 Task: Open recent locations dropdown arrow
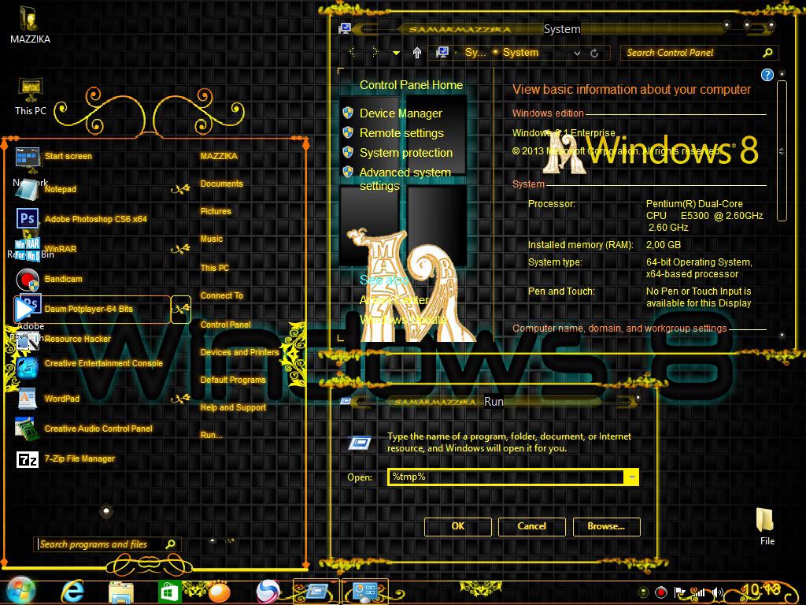396,53
